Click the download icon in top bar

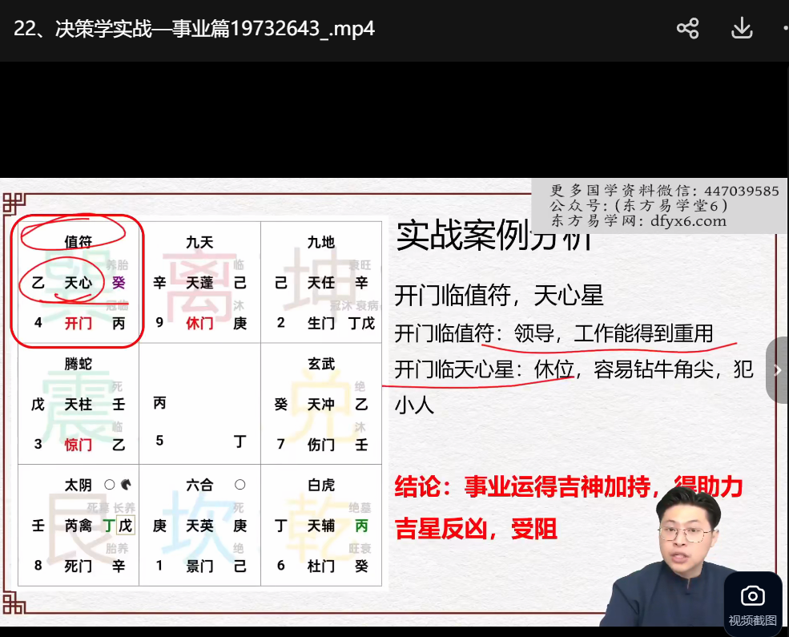point(742,30)
